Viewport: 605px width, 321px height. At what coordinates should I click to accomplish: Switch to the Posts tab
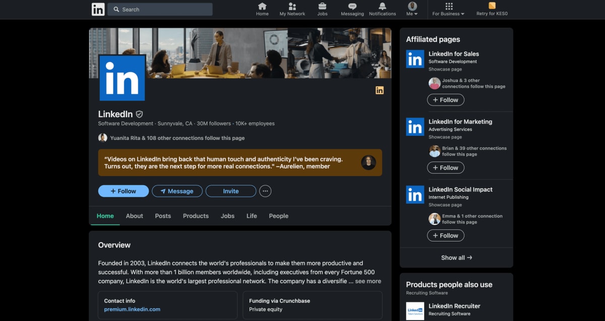163,216
